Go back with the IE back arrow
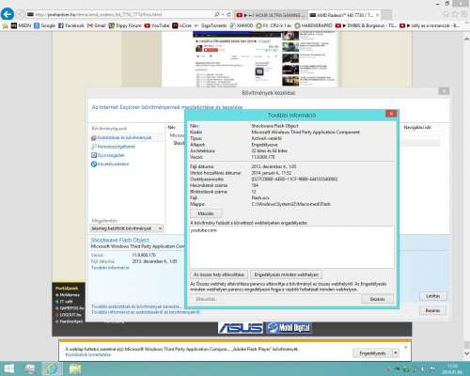This screenshot has height=376, width=470. pyautogui.click(x=8, y=14)
